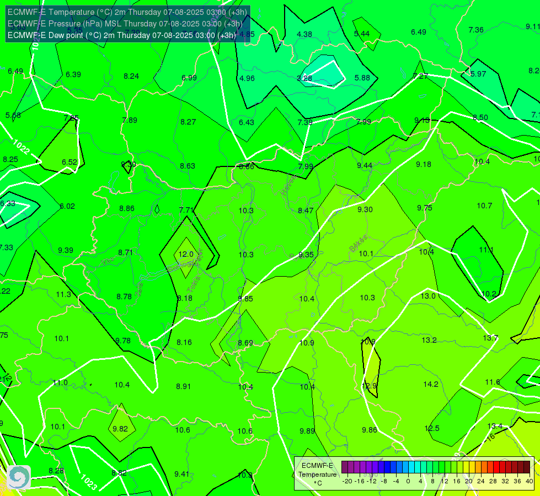Click the map value 12.0 in the diamond contour

[x=186, y=255]
